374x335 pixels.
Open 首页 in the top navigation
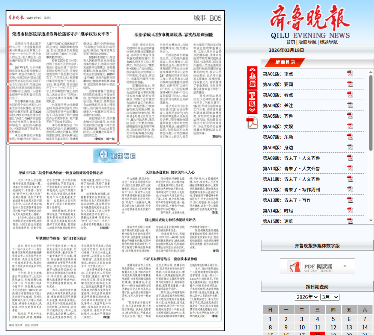pos(291,42)
